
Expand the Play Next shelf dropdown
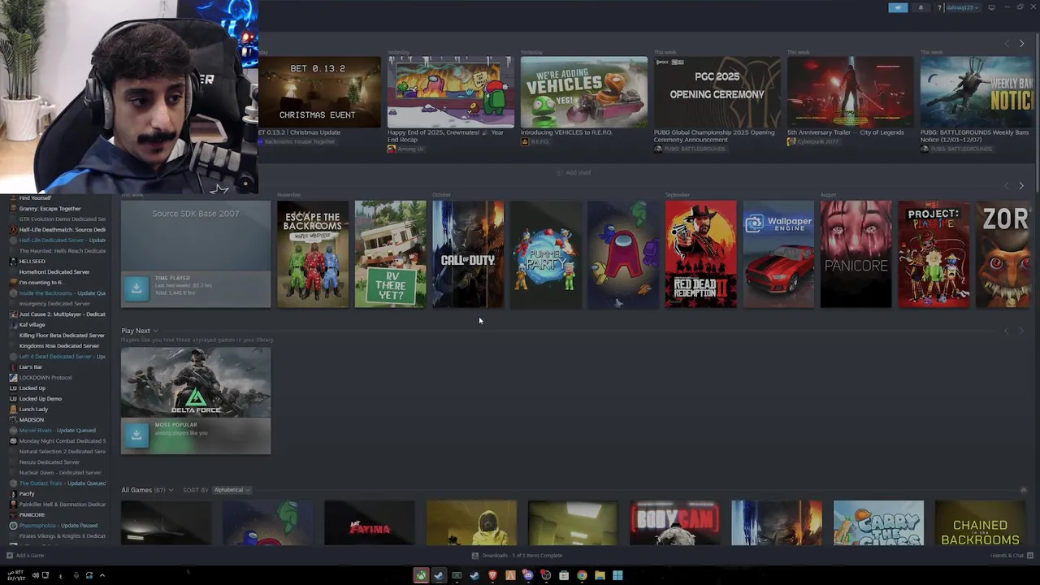tap(140, 331)
